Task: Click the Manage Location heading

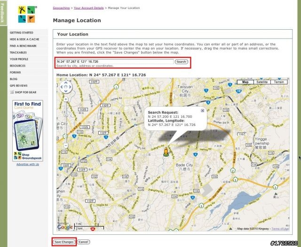Action: click(77, 20)
